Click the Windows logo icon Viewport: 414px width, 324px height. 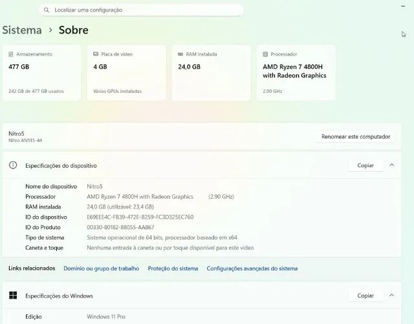13,296
